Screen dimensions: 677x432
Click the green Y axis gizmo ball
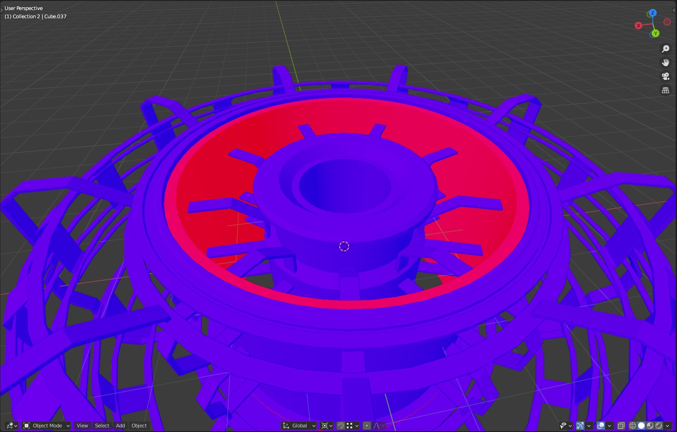655,33
